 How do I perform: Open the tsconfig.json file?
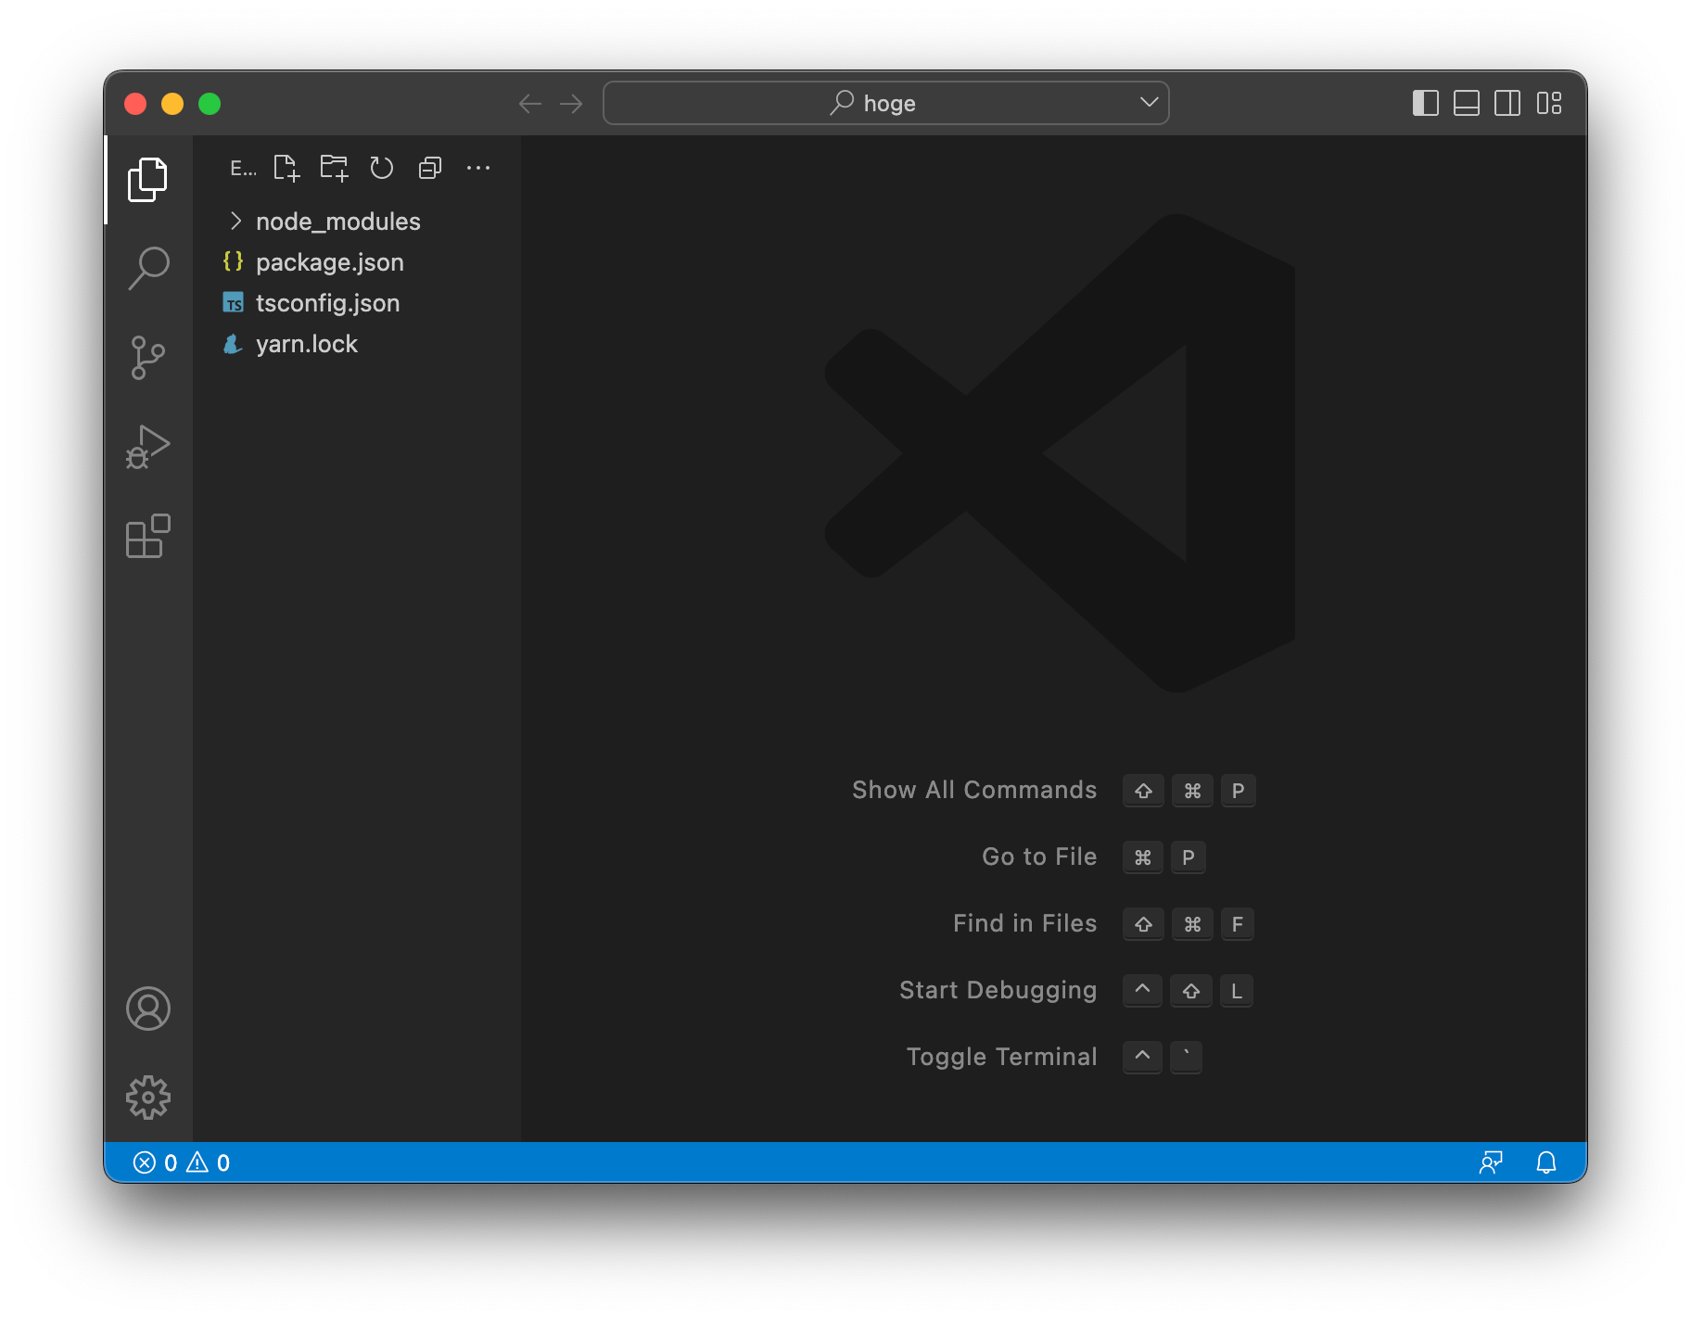click(357, 303)
